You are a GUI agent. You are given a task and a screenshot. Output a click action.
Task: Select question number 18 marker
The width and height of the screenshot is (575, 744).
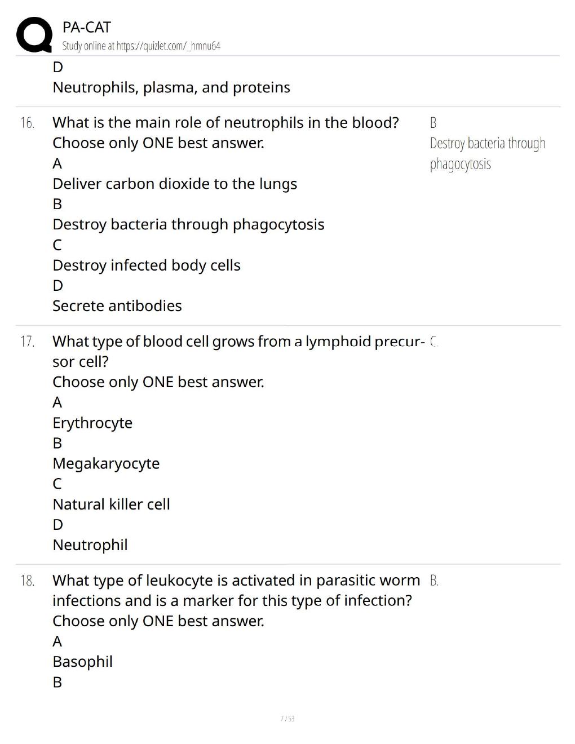27,581
